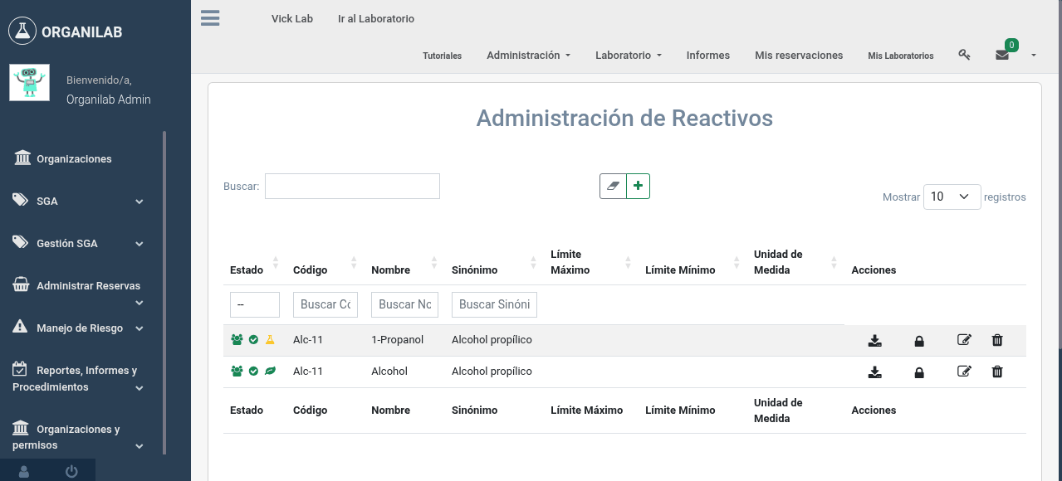The image size is (1062, 481).
Task: Open the key icon in navbar
Action: tap(964, 55)
